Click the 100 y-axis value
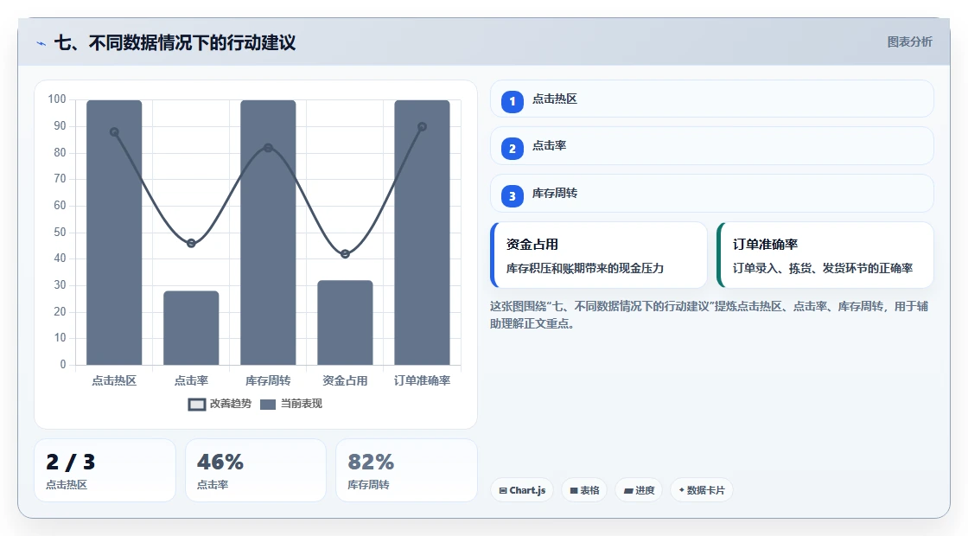This screenshot has height=536, width=968. click(57, 99)
